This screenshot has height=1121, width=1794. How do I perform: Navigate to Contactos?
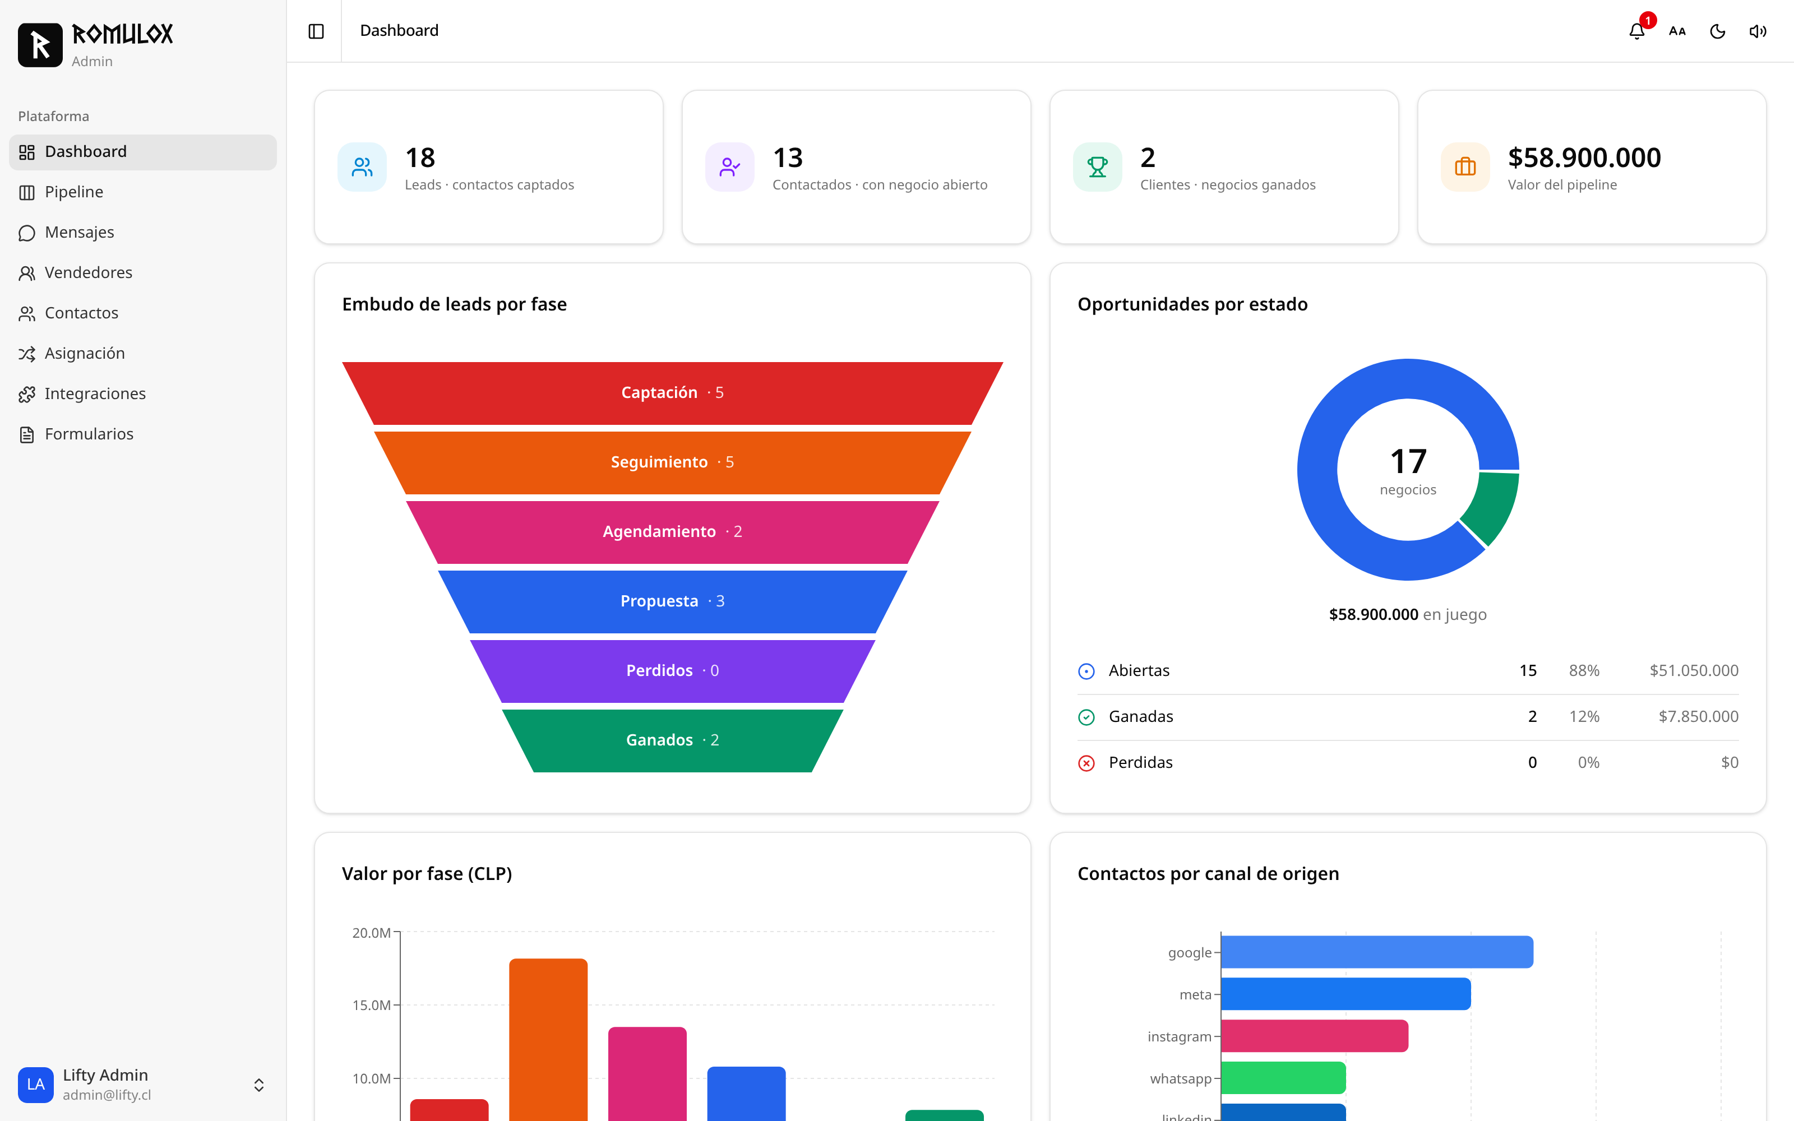[142, 314]
